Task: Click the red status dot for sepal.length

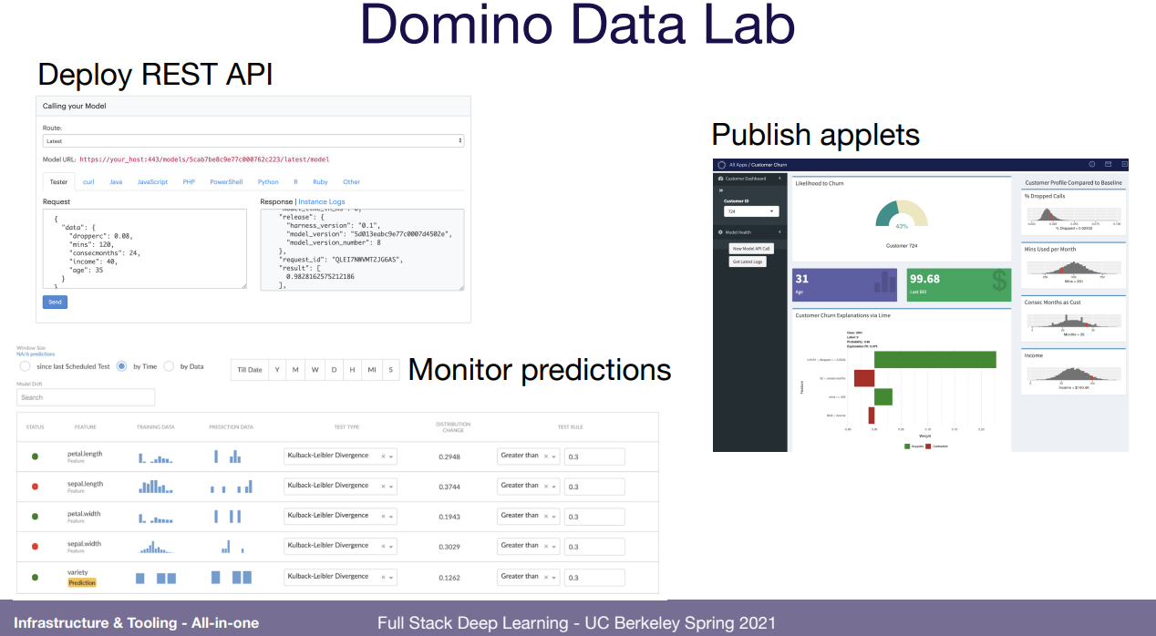Action: tap(35, 487)
